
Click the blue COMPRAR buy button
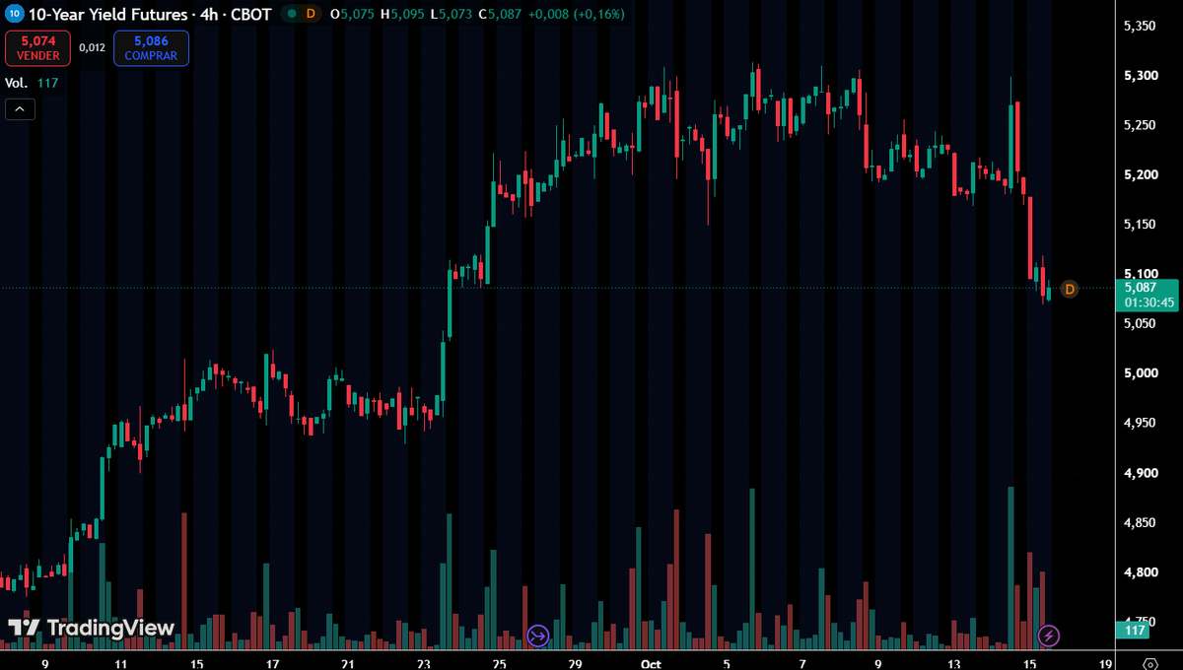pos(151,48)
